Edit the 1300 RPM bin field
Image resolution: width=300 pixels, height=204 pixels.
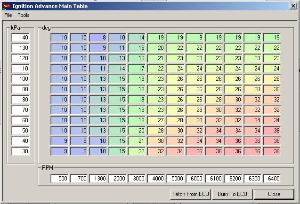98,179
